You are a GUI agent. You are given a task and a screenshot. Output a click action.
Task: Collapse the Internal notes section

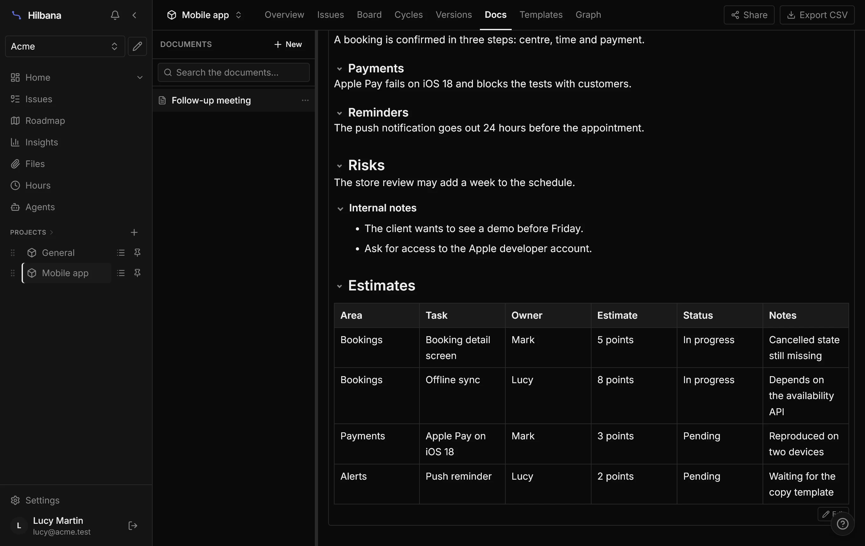click(x=340, y=209)
